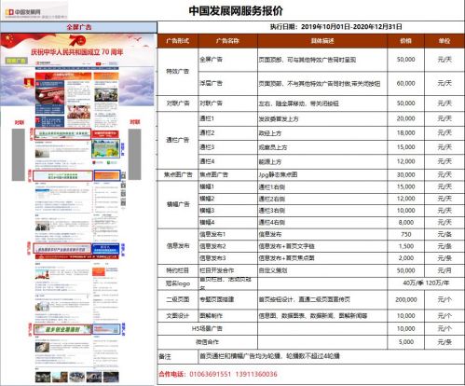This screenshot has width=465, height=386.
Task: Click the title 中国发展网服务报价
Action: tap(236, 11)
